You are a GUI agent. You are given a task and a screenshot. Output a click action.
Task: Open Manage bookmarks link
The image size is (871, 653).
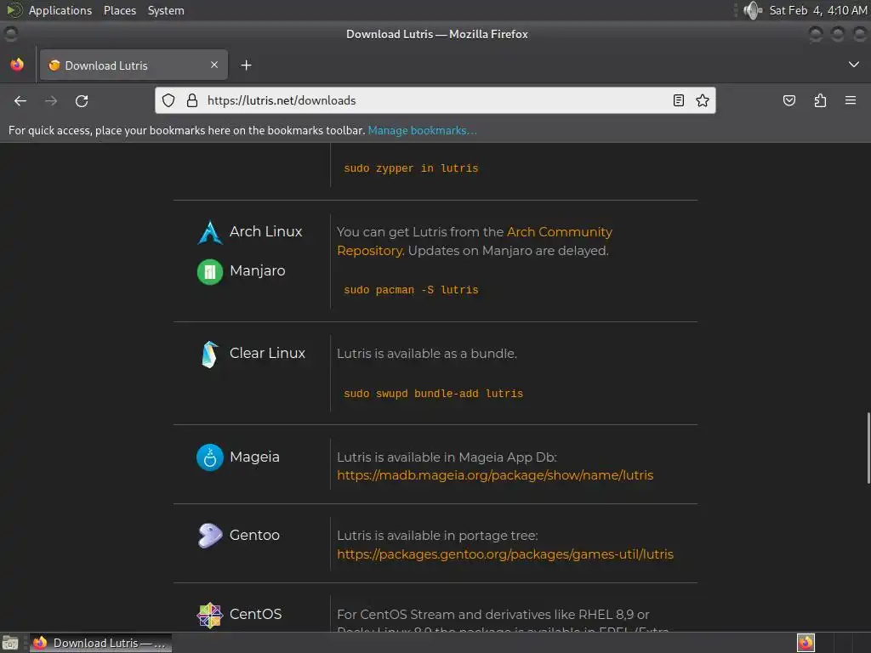[x=422, y=130]
